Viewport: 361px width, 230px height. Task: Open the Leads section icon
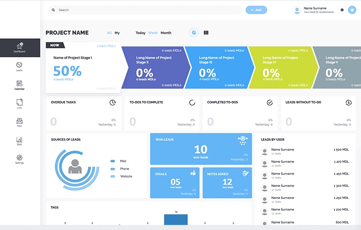coord(19,66)
